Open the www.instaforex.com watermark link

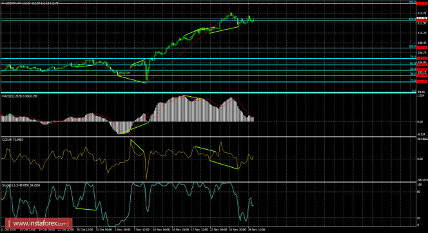coord(39,224)
